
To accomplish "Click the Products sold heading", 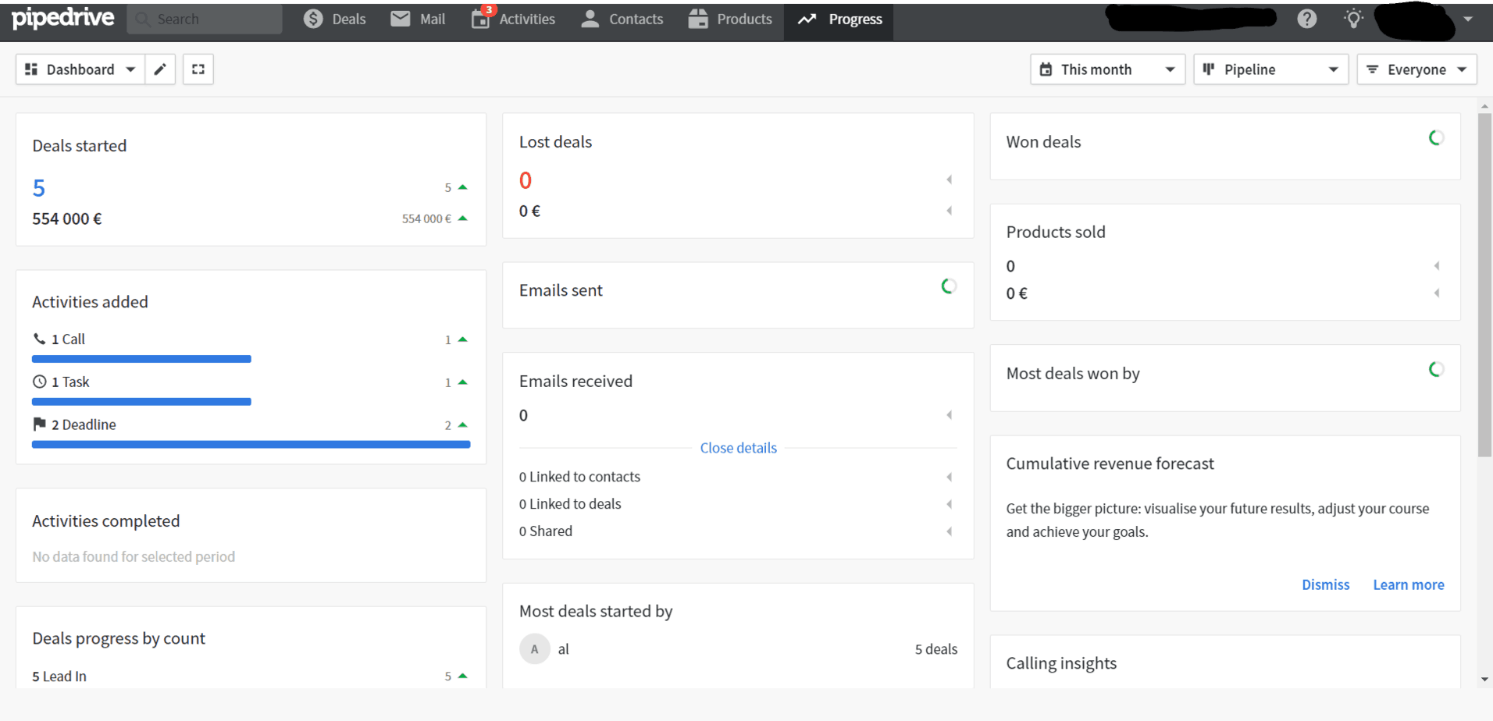I will [1056, 232].
